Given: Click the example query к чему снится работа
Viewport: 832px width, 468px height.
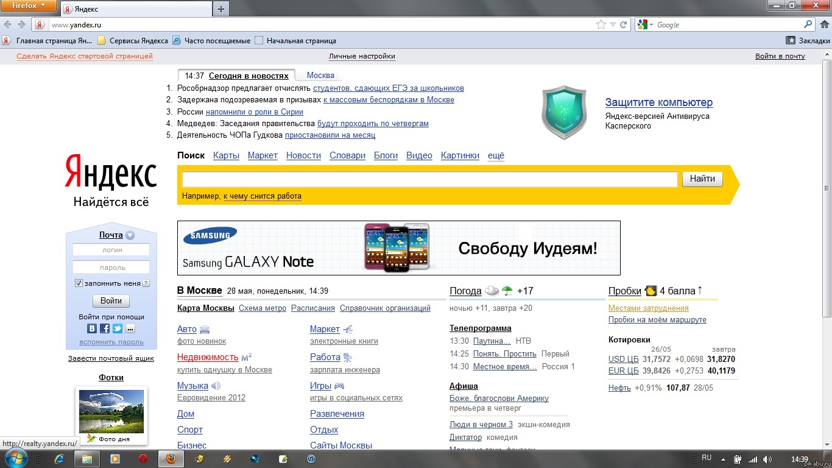Looking at the screenshot, I should (x=263, y=196).
